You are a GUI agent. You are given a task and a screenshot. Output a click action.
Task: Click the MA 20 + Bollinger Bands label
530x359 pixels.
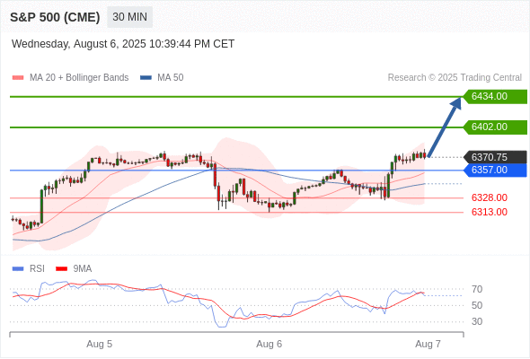(79, 78)
